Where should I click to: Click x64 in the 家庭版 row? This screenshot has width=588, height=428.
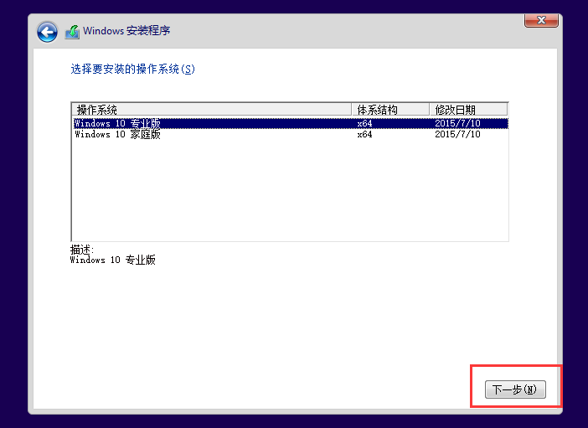364,134
